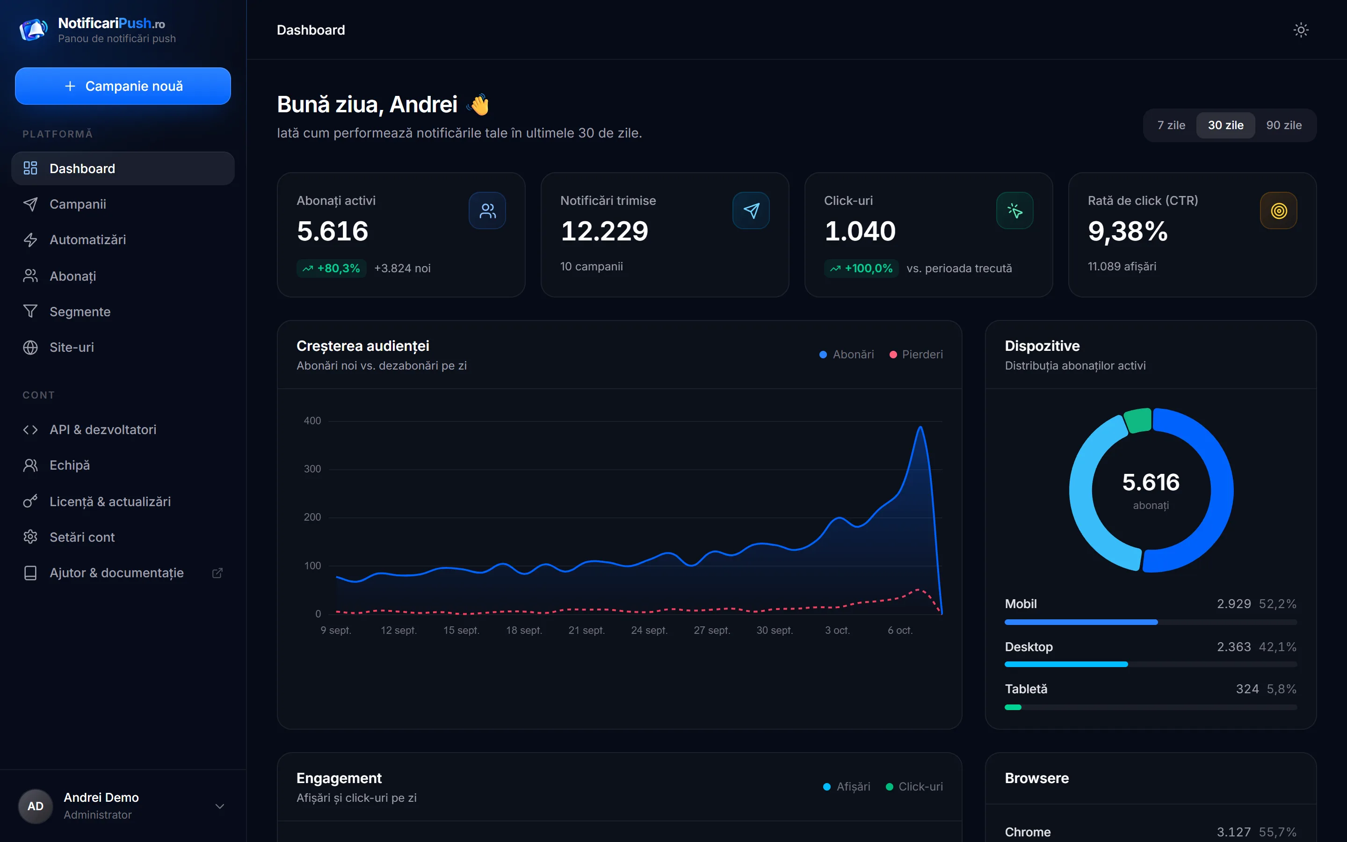Expand the Andrei Demo account chevron

coord(220,806)
